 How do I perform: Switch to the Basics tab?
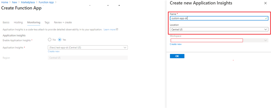tap(6, 22)
